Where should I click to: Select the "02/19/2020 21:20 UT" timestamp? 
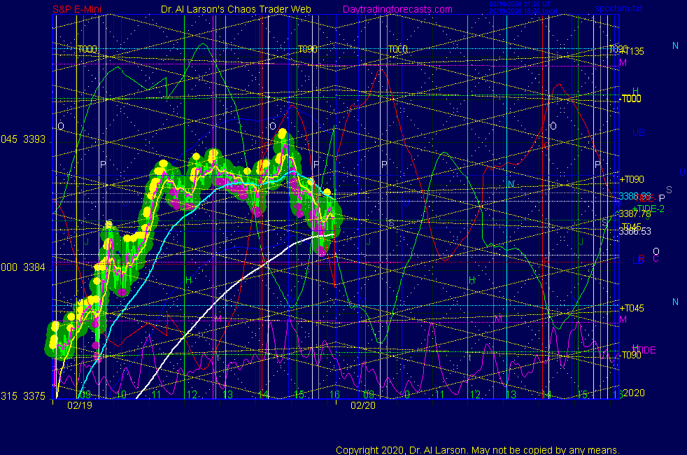520,4
